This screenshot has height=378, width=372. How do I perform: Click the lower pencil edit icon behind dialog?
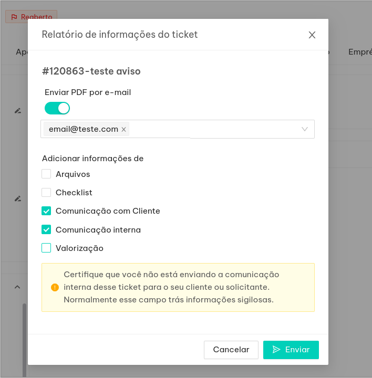(18, 198)
